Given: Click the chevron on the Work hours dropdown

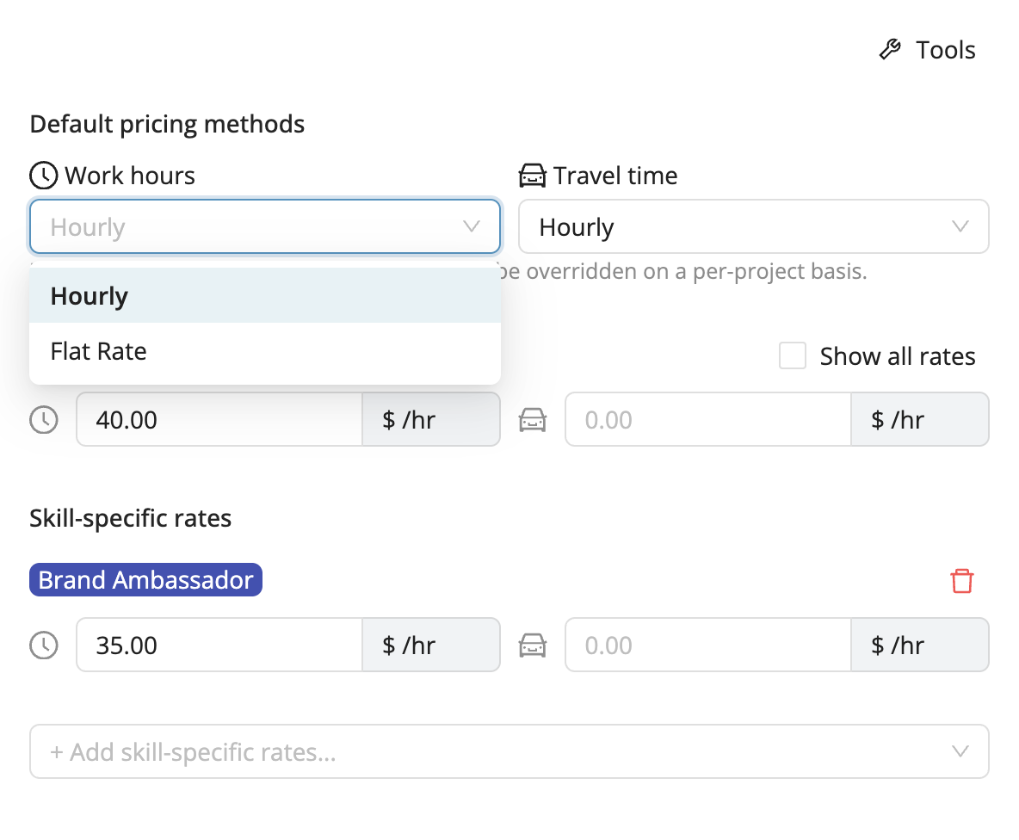Looking at the screenshot, I should coord(471,226).
